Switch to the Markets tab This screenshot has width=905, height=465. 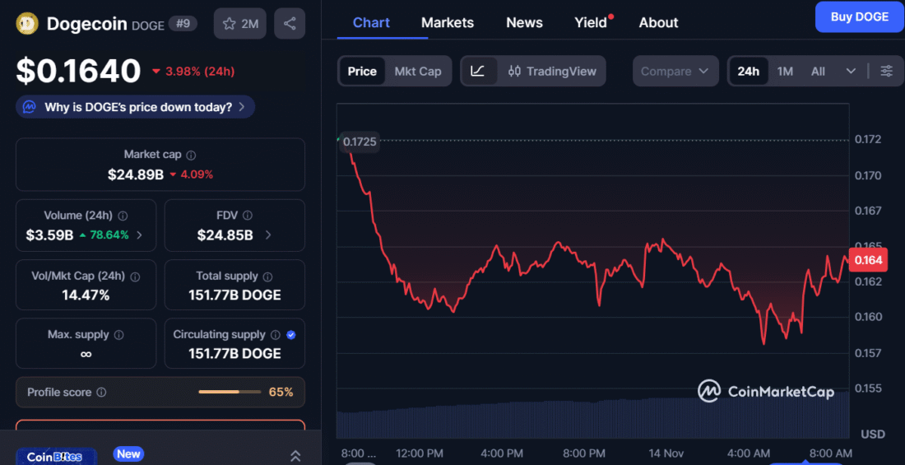pos(448,22)
